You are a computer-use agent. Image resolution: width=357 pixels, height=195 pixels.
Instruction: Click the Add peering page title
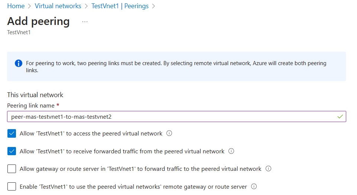(38, 21)
